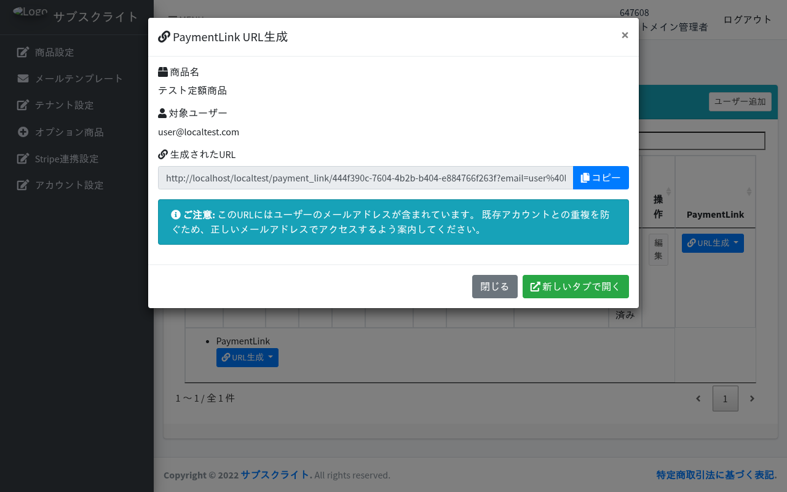Open メールテンプレート in the sidebar
The height and width of the screenshot is (492, 787).
[x=79, y=79]
